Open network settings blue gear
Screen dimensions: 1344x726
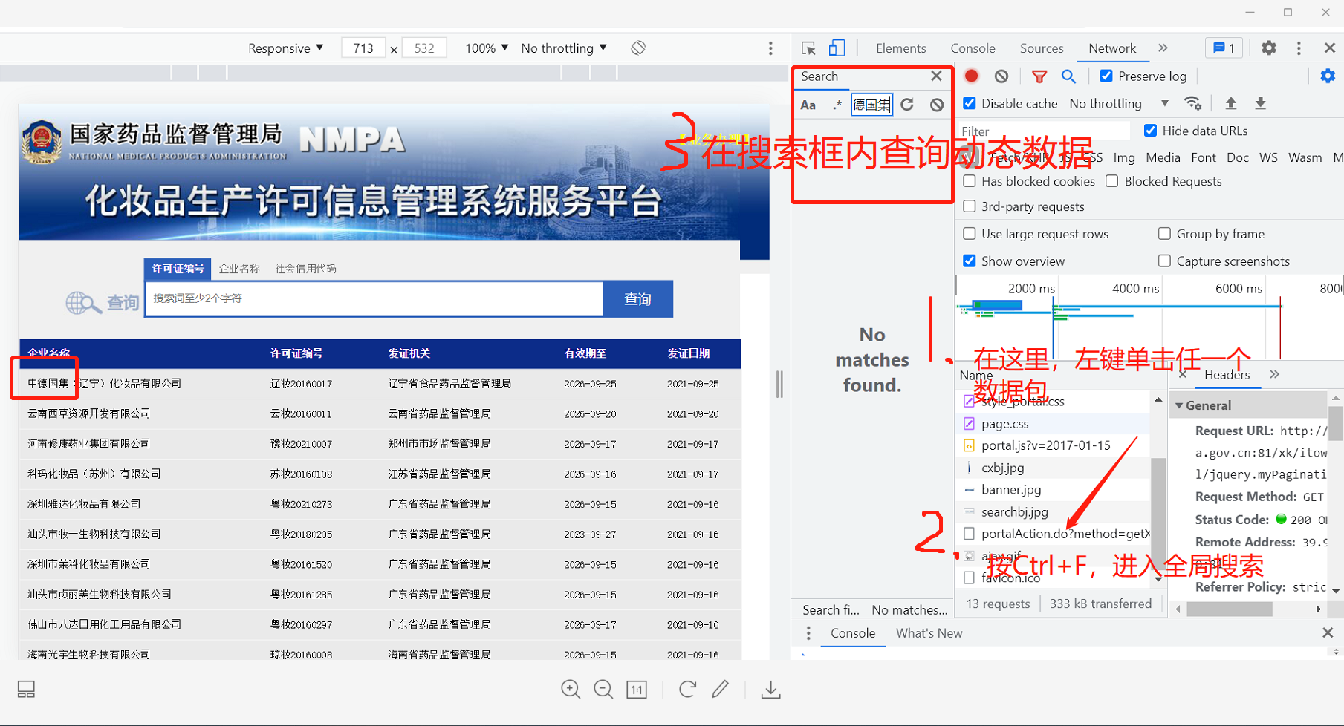pos(1328,76)
